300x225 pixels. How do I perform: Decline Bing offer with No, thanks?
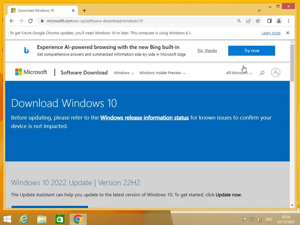(x=207, y=50)
